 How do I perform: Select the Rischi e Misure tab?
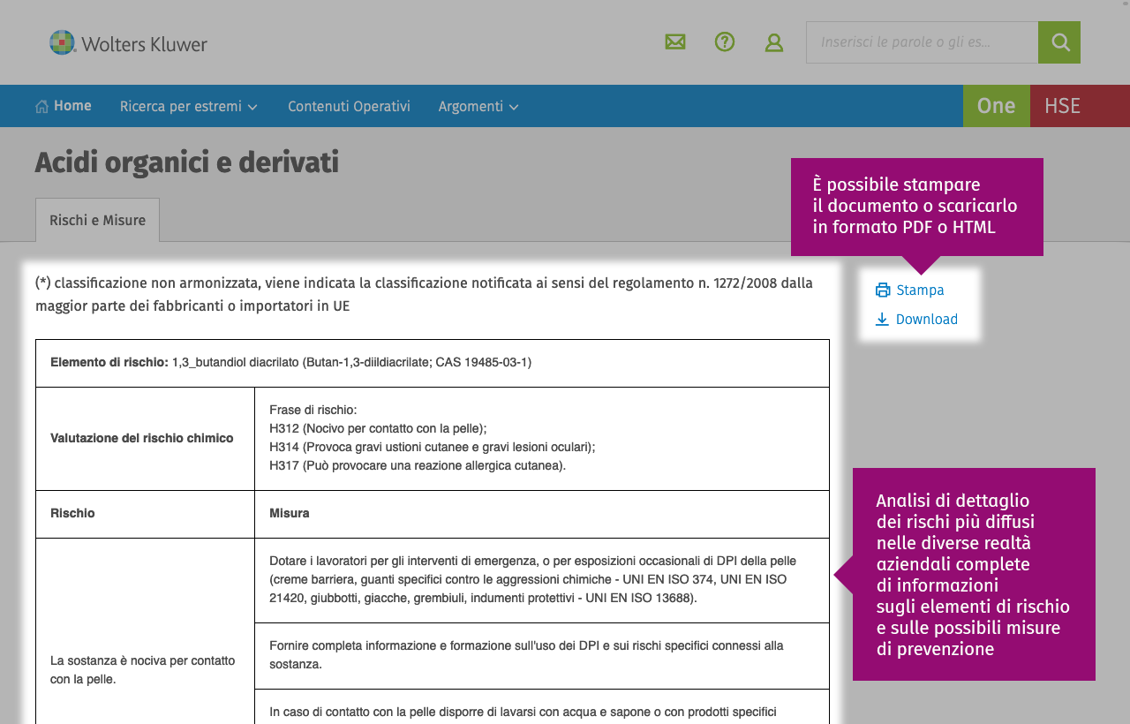pyautogui.click(x=97, y=220)
